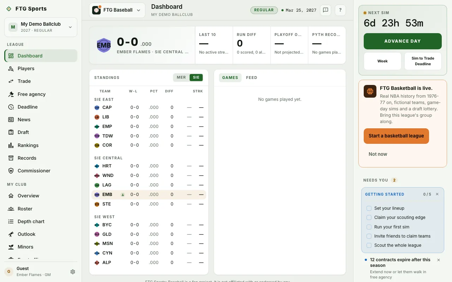Click the Minors sprout icon

click(11, 247)
